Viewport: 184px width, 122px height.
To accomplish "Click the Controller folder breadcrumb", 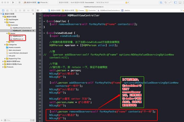I will (91, 10).
